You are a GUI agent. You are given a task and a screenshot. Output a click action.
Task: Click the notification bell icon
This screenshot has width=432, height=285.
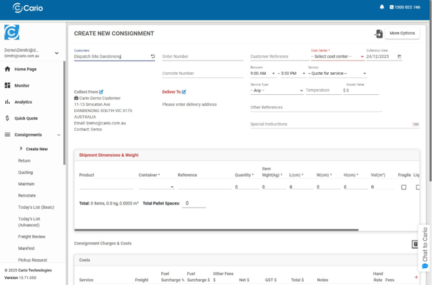click(382, 7)
